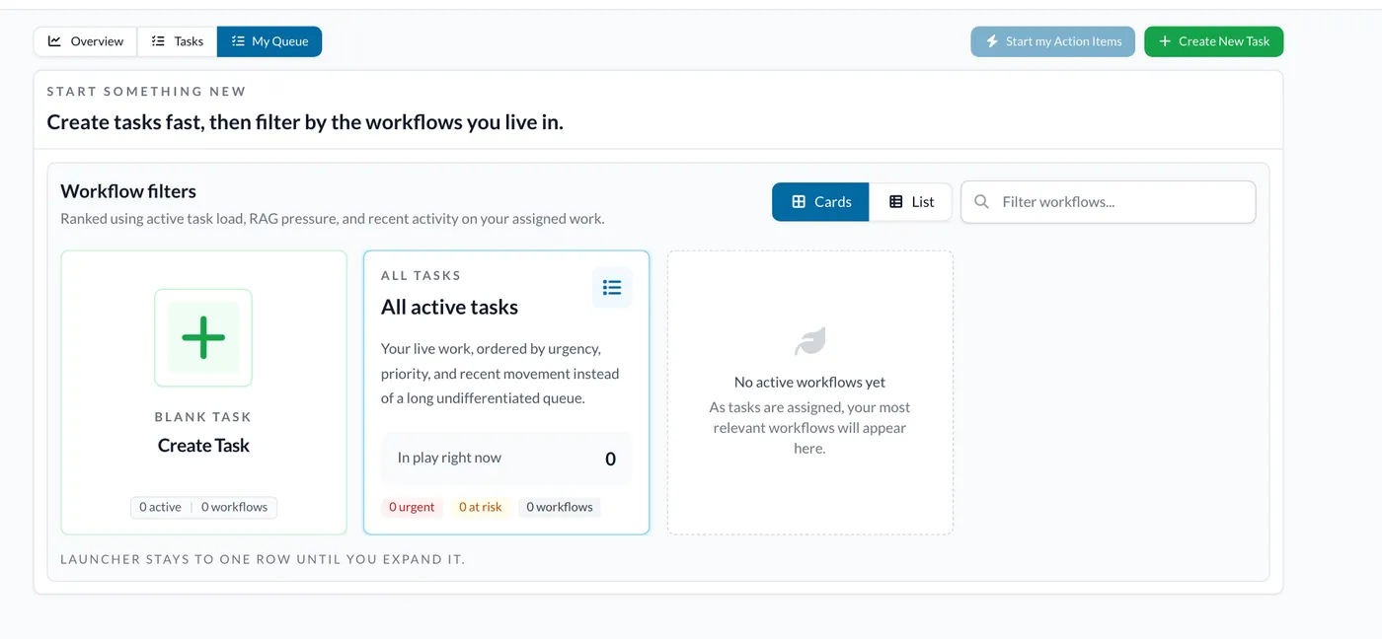
Task: Click the magnifier icon in Filter workflows
Action: (981, 201)
